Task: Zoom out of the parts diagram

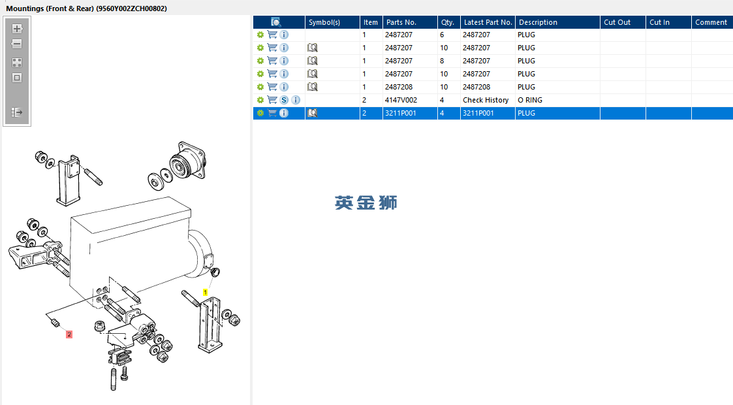Action: tap(17, 44)
